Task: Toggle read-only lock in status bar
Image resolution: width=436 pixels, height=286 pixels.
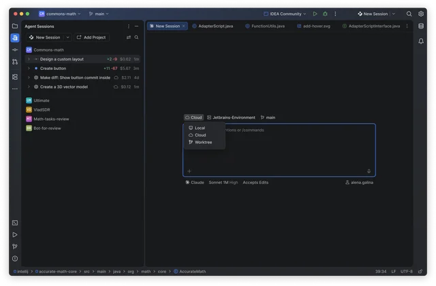Action: (x=420, y=271)
